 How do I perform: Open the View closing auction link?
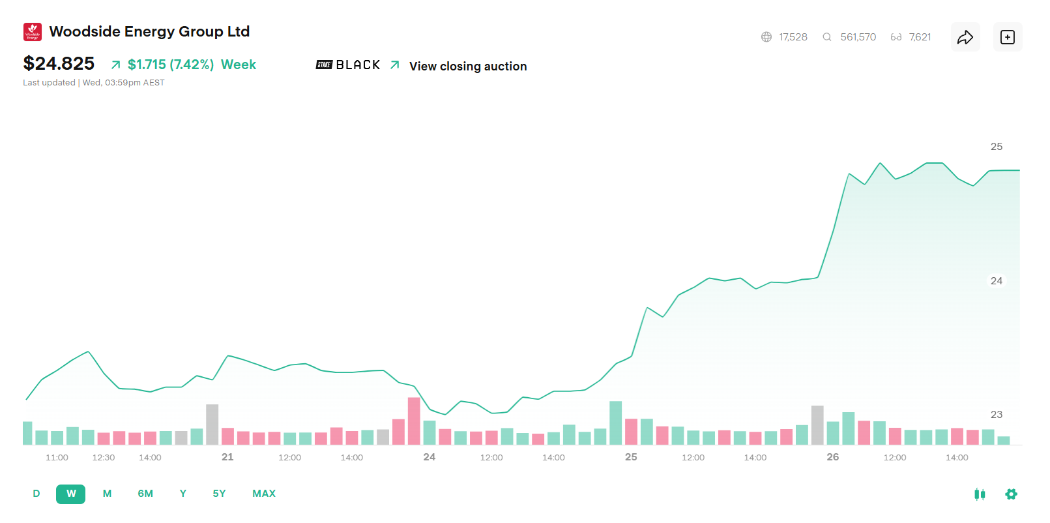pyautogui.click(x=468, y=67)
